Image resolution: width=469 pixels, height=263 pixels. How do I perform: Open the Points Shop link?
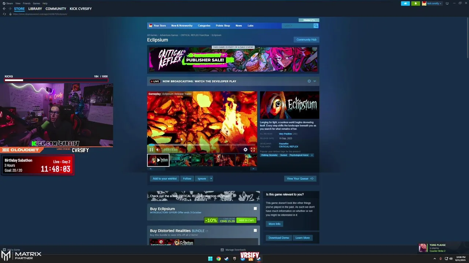(x=223, y=26)
